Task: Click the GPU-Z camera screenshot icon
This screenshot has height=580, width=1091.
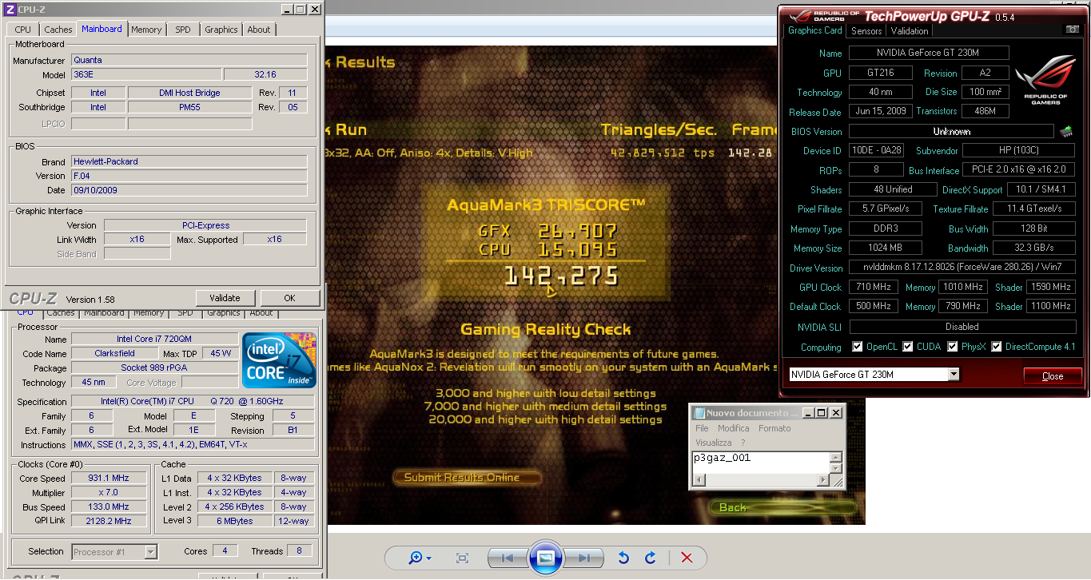Action: point(1072,30)
